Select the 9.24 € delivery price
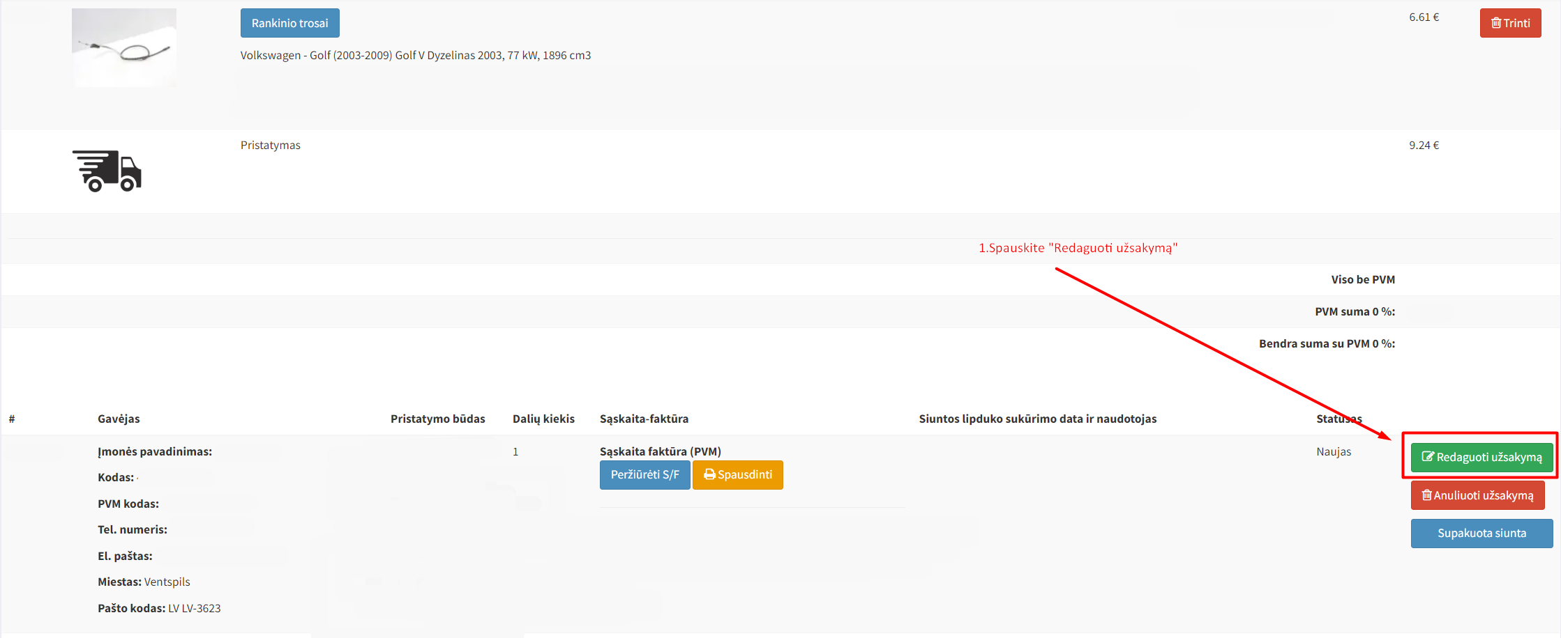Screen dimensions: 1561x638 point(1424,145)
